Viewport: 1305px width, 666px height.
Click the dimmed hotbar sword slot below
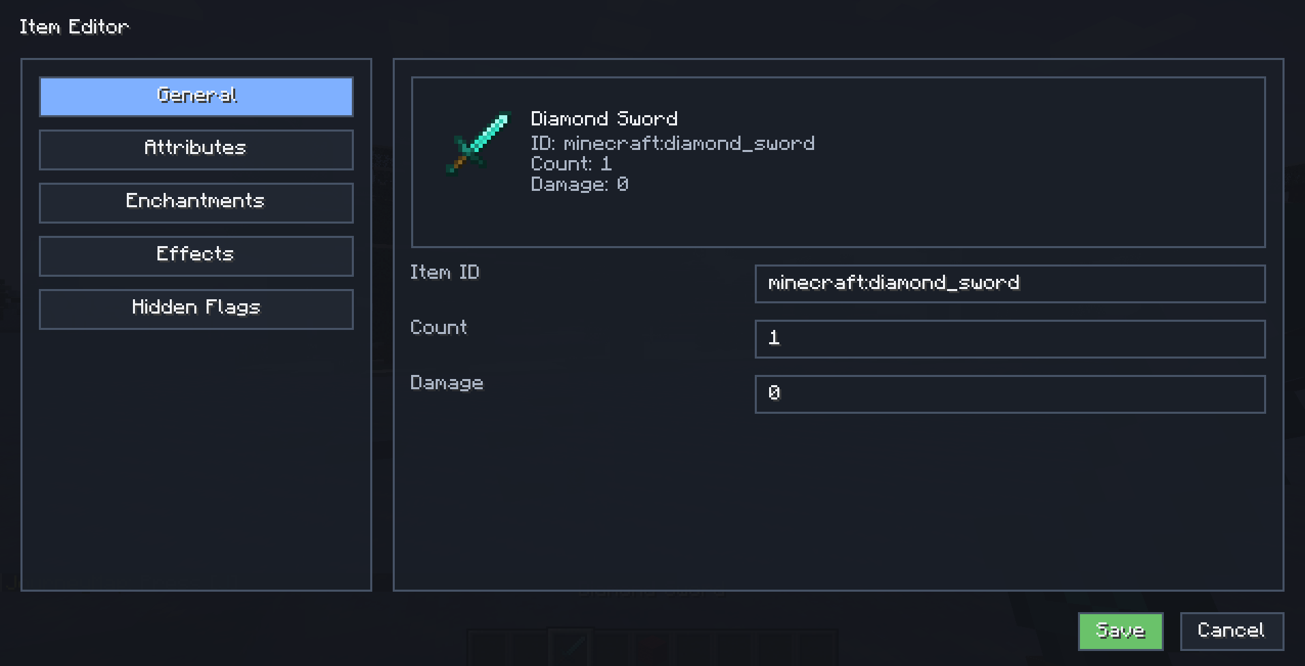coord(571,647)
